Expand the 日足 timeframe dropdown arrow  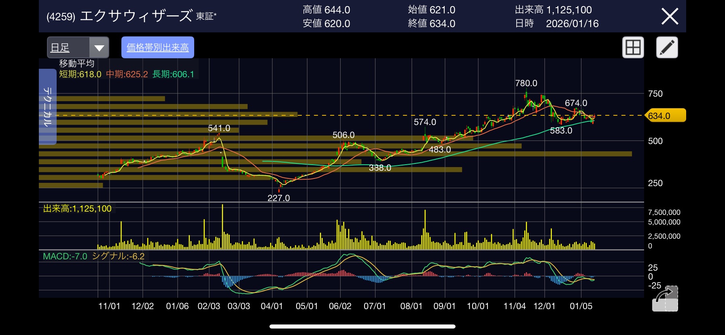pyautogui.click(x=99, y=48)
